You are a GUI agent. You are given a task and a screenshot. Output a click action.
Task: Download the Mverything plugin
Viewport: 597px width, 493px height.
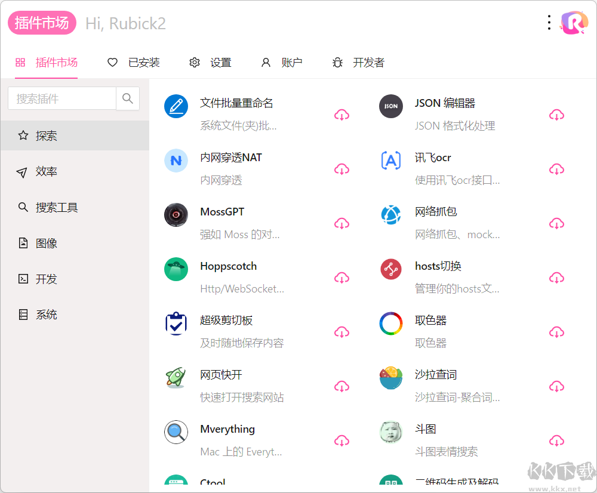pos(341,441)
